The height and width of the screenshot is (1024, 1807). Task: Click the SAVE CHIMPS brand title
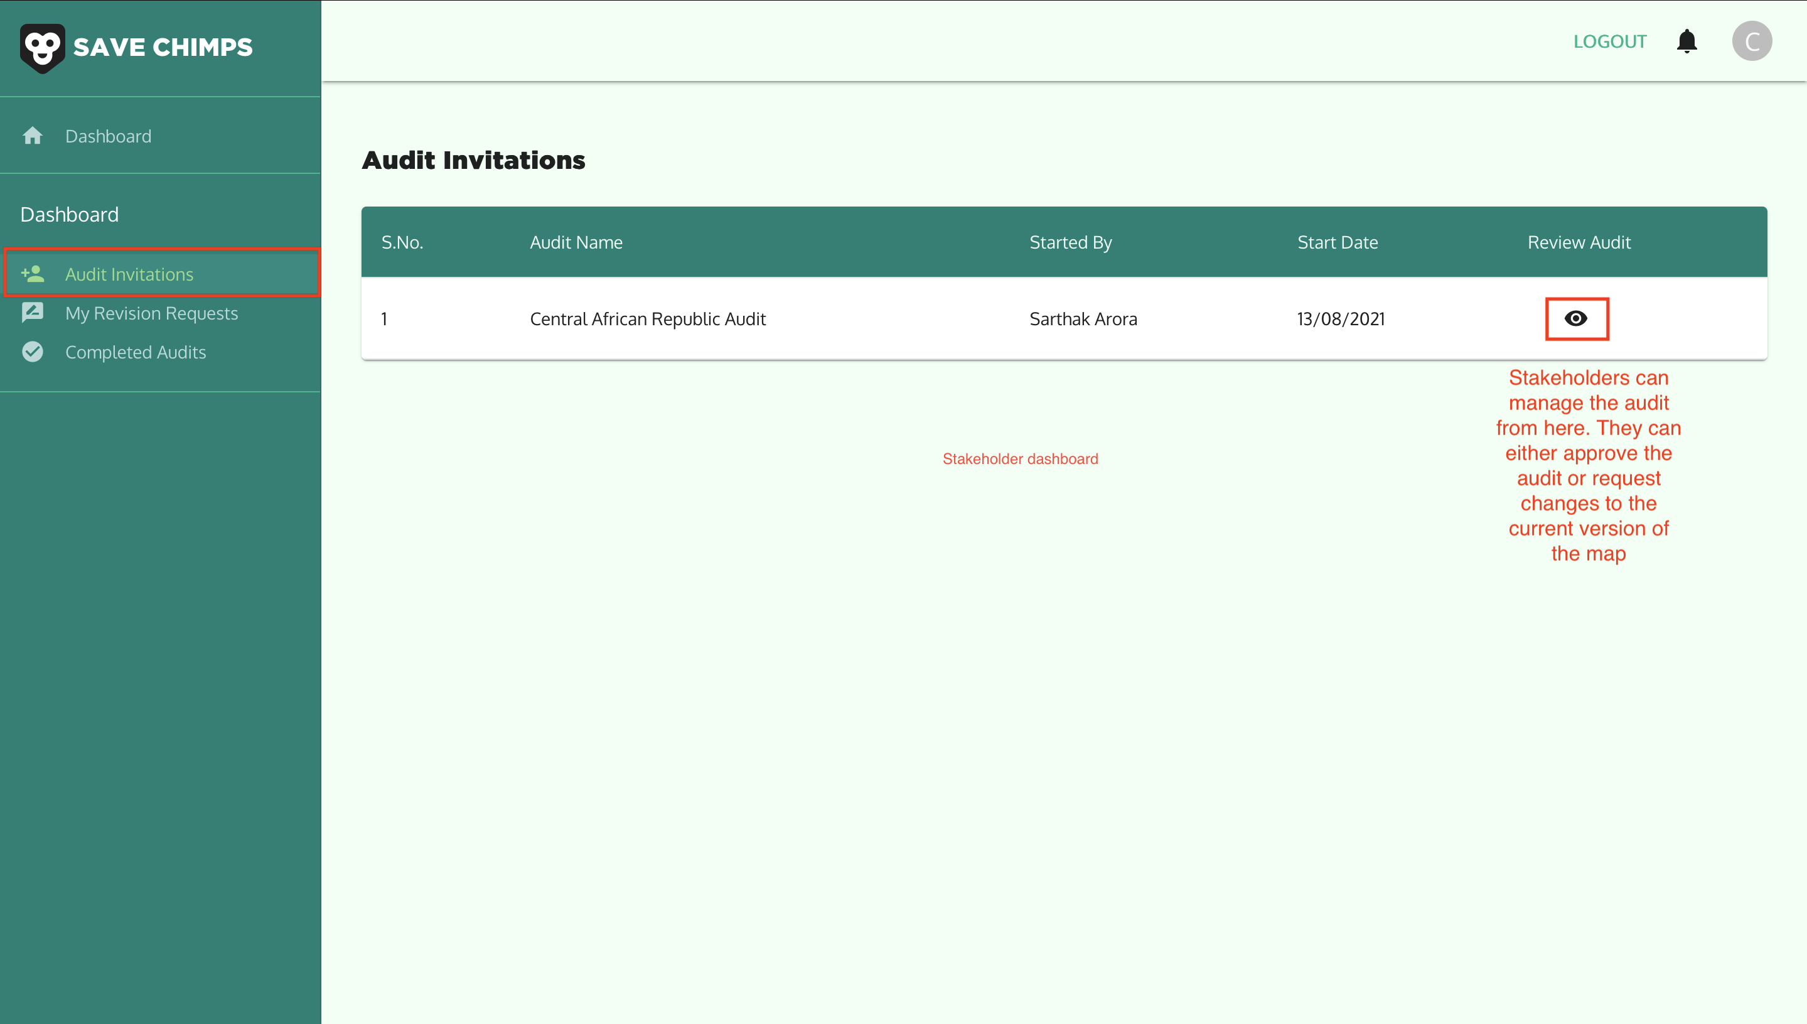(x=163, y=47)
